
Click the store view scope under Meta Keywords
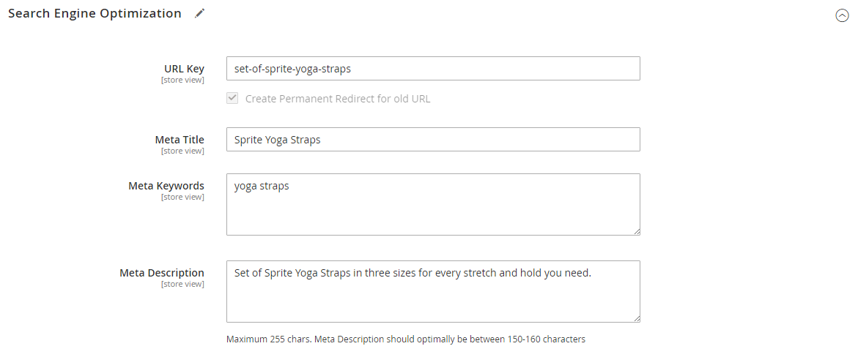point(182,197)
